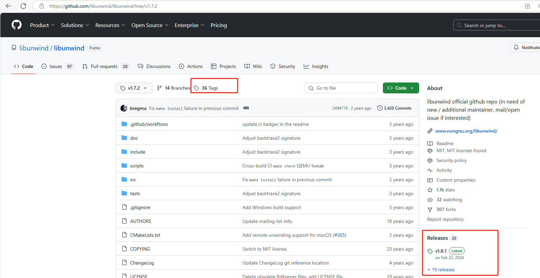Click the v1.8.1 release tag icon

tap(430, 251)
